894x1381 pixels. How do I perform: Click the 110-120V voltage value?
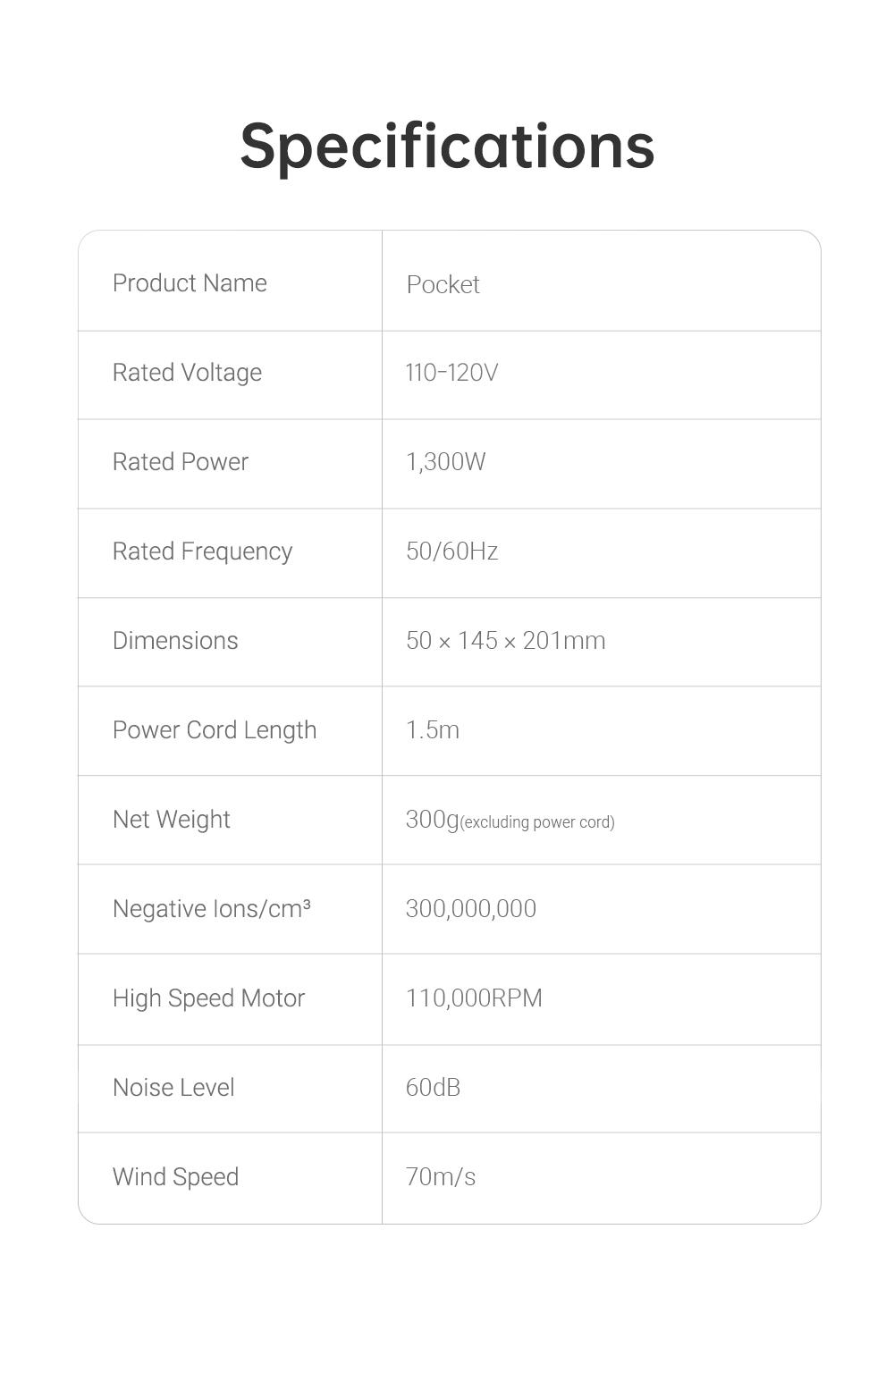coord(451,373)
